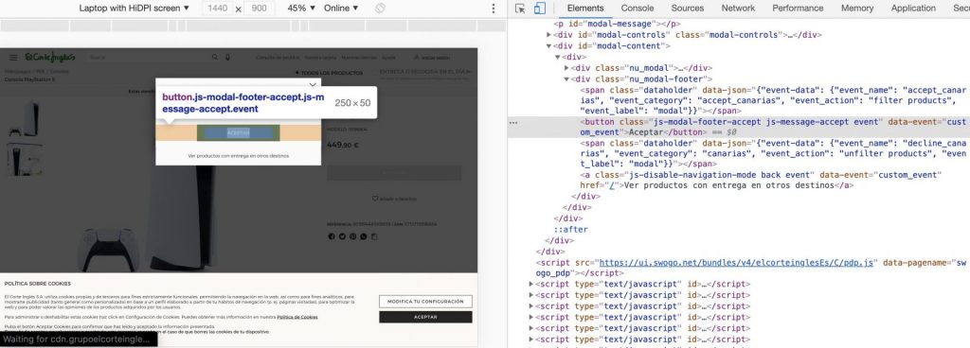Click the Todos los productos option

point(329,73)
